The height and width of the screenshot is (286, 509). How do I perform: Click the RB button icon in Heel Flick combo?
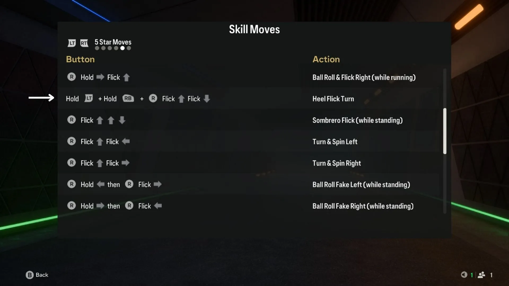[x=128, y=99]
